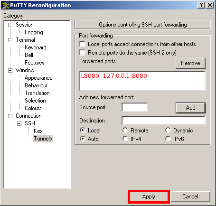Viewport: 216px width, 206px height.
Task: Open the Selection category
Action: (x=35, y=101)
